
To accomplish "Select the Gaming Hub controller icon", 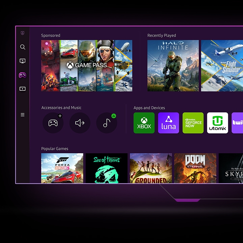I will tap(23, 75).
